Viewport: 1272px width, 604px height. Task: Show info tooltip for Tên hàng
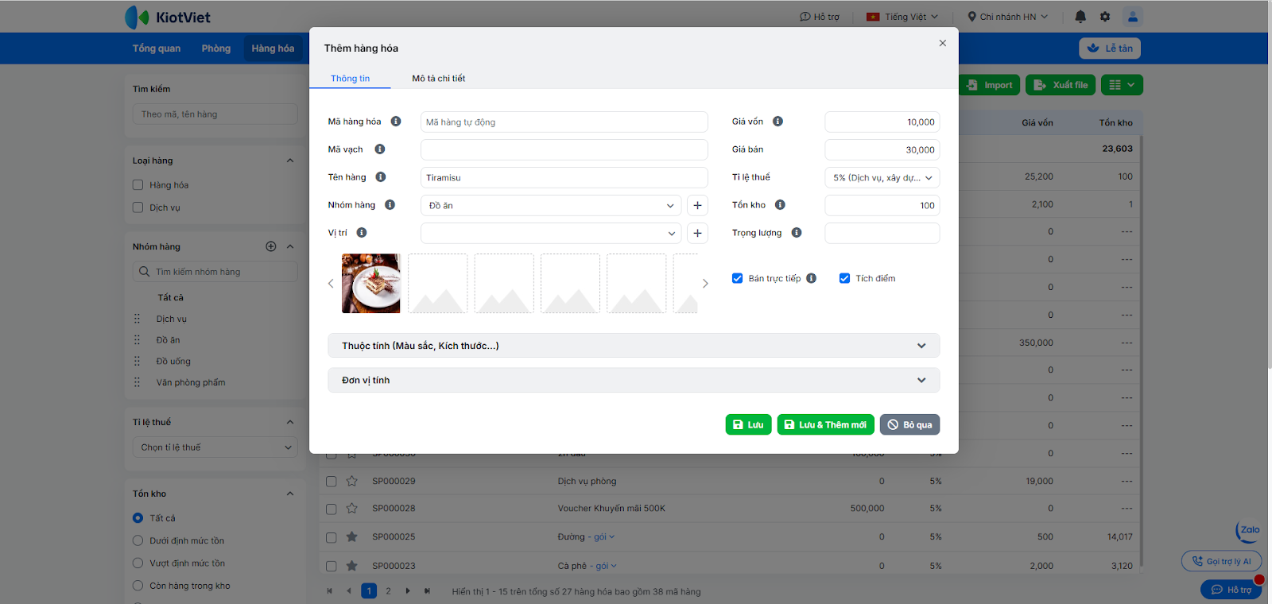click(381, 177)
